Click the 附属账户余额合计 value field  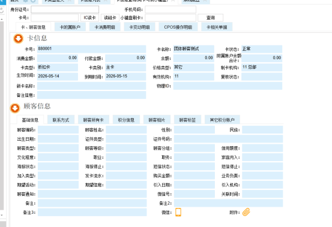[262, 58]
